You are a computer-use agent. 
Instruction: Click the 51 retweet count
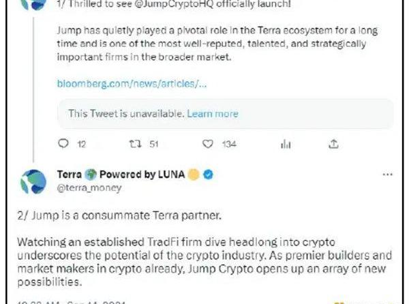tap(153, 144)
